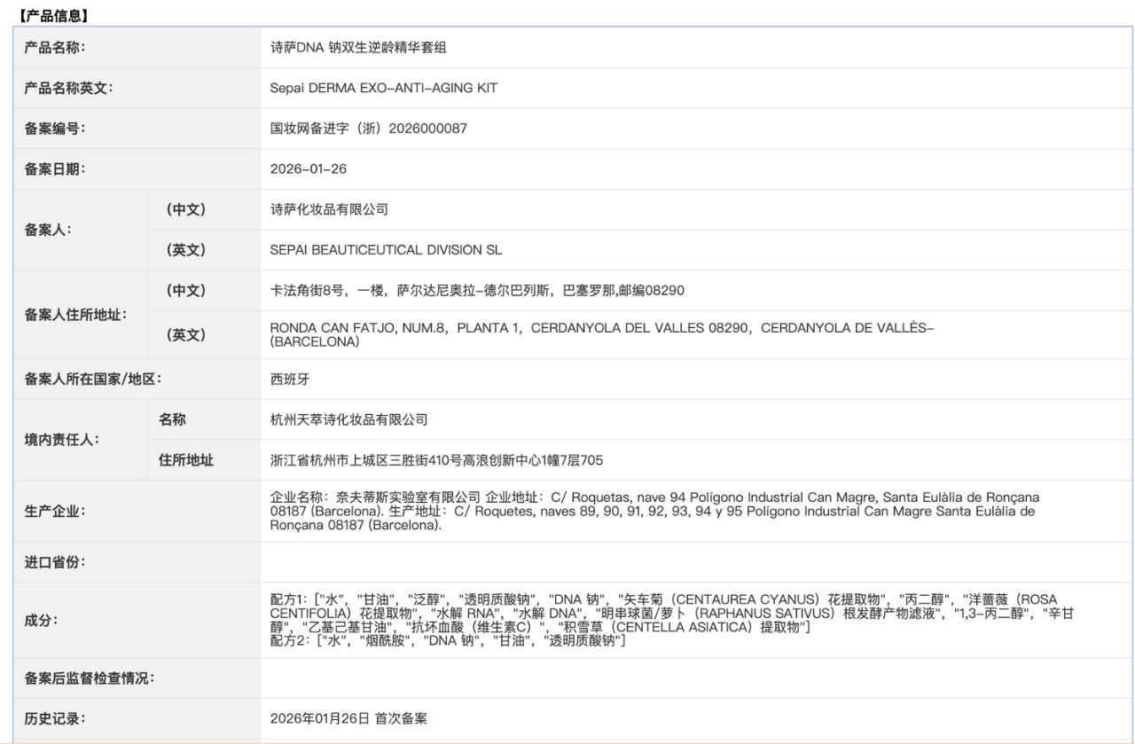
Task: Select the filing number 国妆网备进字（浙）2026000087
Action: (x=368, y=129)
